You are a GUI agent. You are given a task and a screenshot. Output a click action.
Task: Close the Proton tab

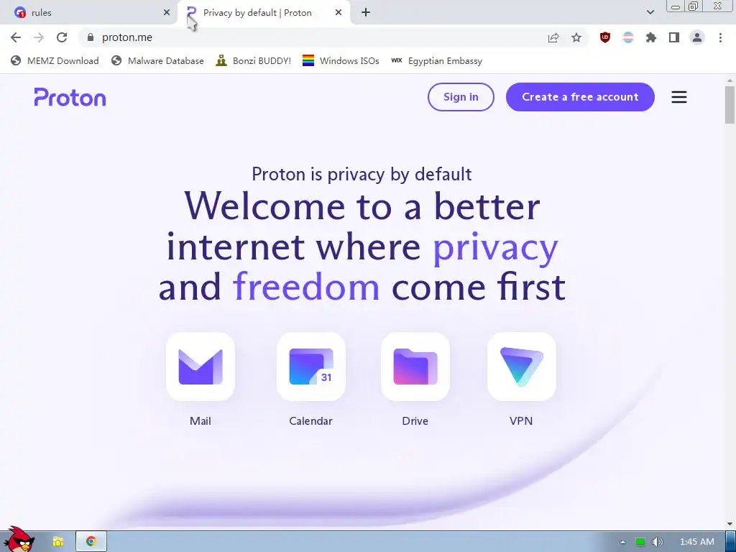click(x=339, y=13)
